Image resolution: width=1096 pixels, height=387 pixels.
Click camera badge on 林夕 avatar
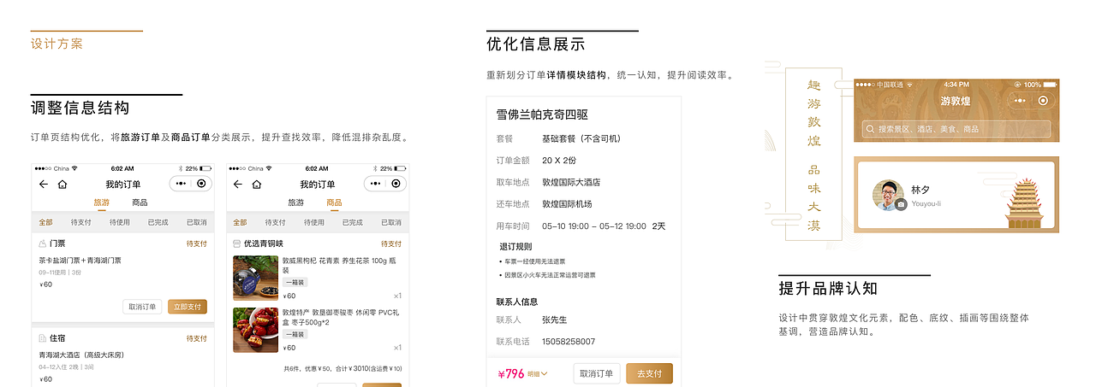click(x=901, y=205)
